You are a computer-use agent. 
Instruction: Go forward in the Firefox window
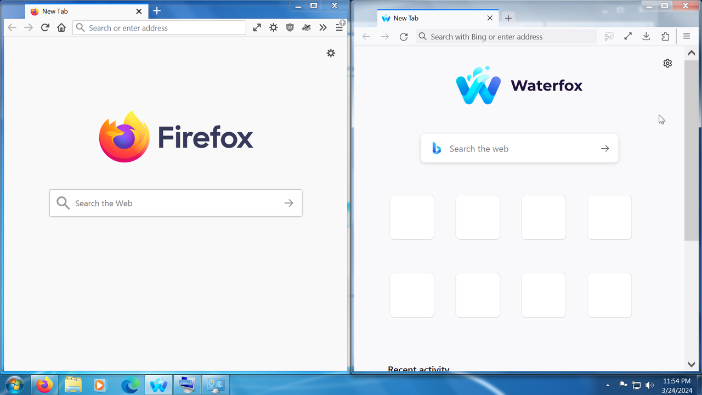click(x=29, y=27)
